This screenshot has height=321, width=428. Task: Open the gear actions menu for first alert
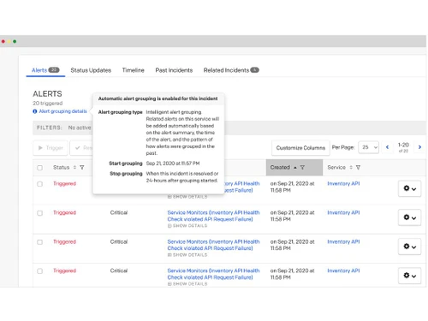tap(409, 188)
